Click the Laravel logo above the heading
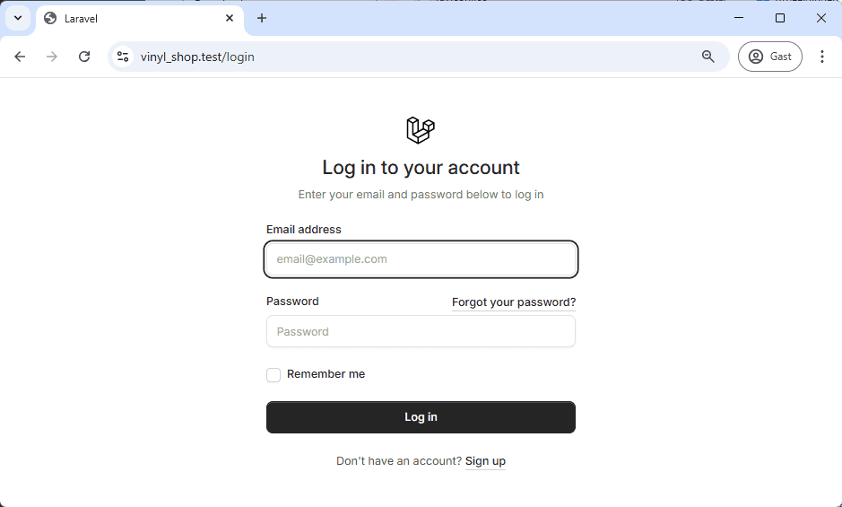The image size is (842, 507). pos(421,130)
